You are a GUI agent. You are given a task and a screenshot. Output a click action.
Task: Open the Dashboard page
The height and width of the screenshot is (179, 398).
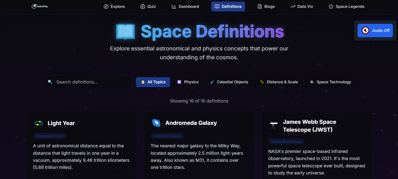pyautogui.click(x=185, y=7)
